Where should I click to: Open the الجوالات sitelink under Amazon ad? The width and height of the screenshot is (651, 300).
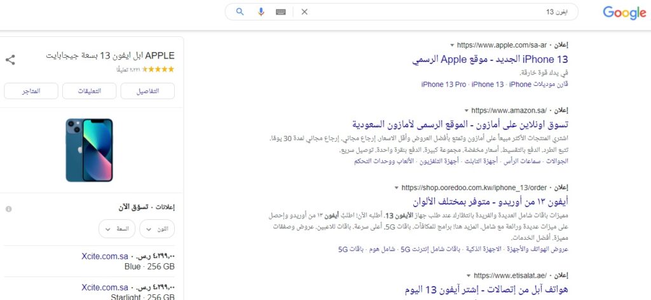(x=558, y=161)
